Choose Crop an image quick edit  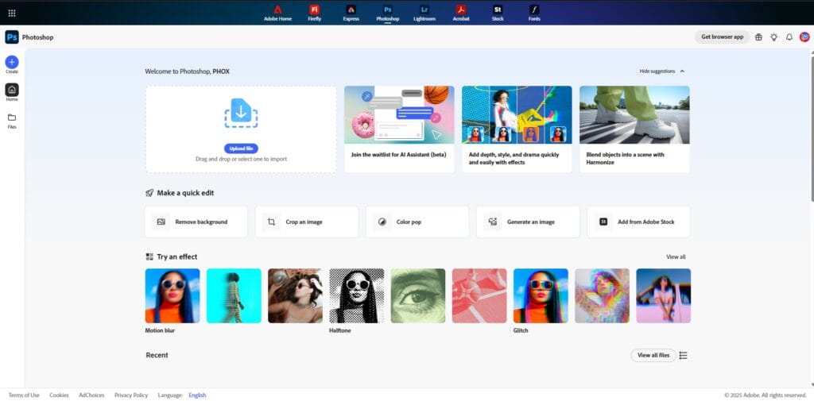click(x=307, y=222)
